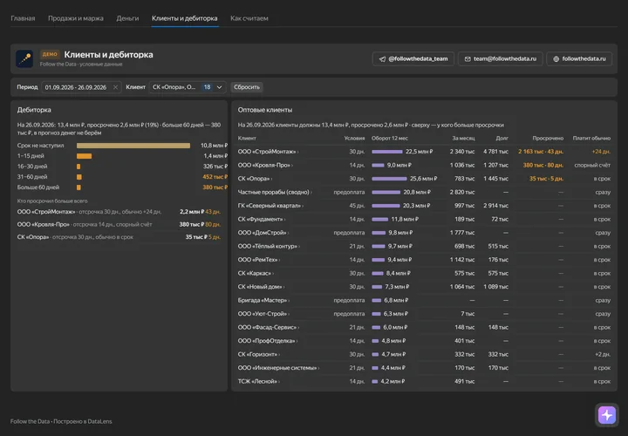
Task: Open the @followthedata_team Telegram link
Action: [413, 58]
